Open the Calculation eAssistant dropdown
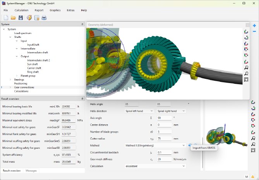Image resolution: width=259 pixels, height=180 pixels. (155, 166)
